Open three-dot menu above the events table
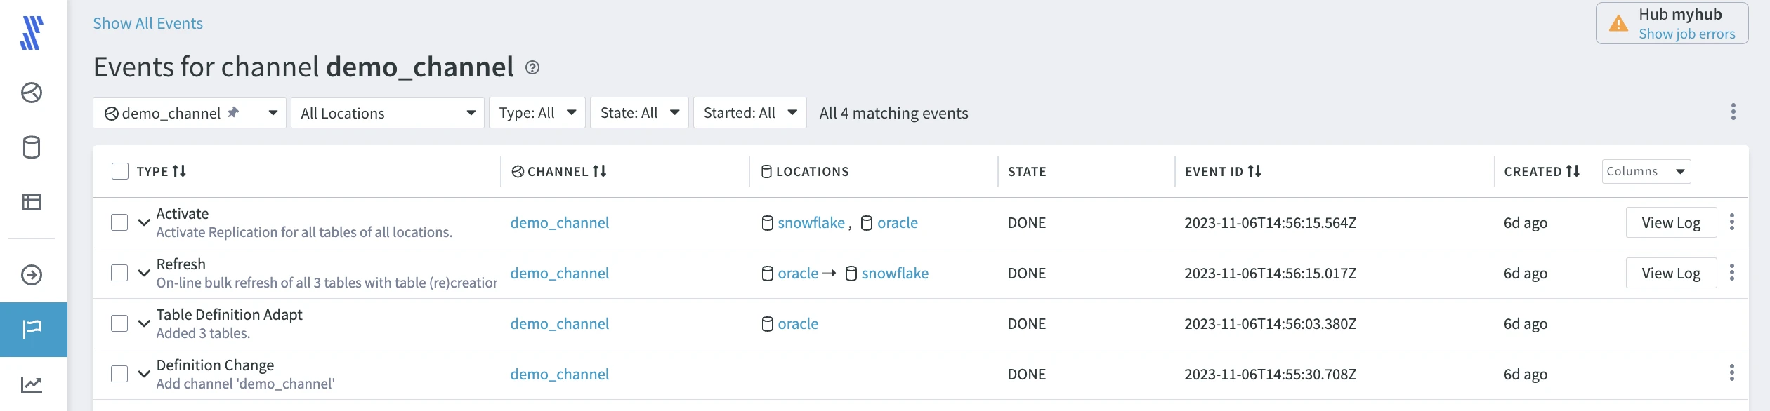This screenshot has width=1770, height=411. pos(1733,112)
